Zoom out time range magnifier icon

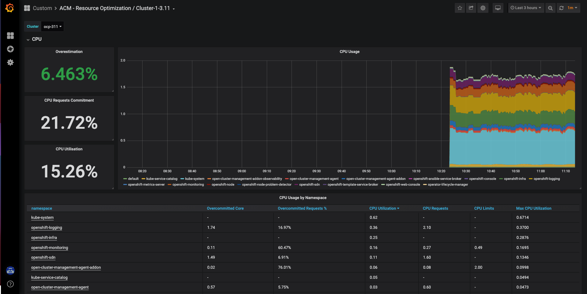click(550, 8)
